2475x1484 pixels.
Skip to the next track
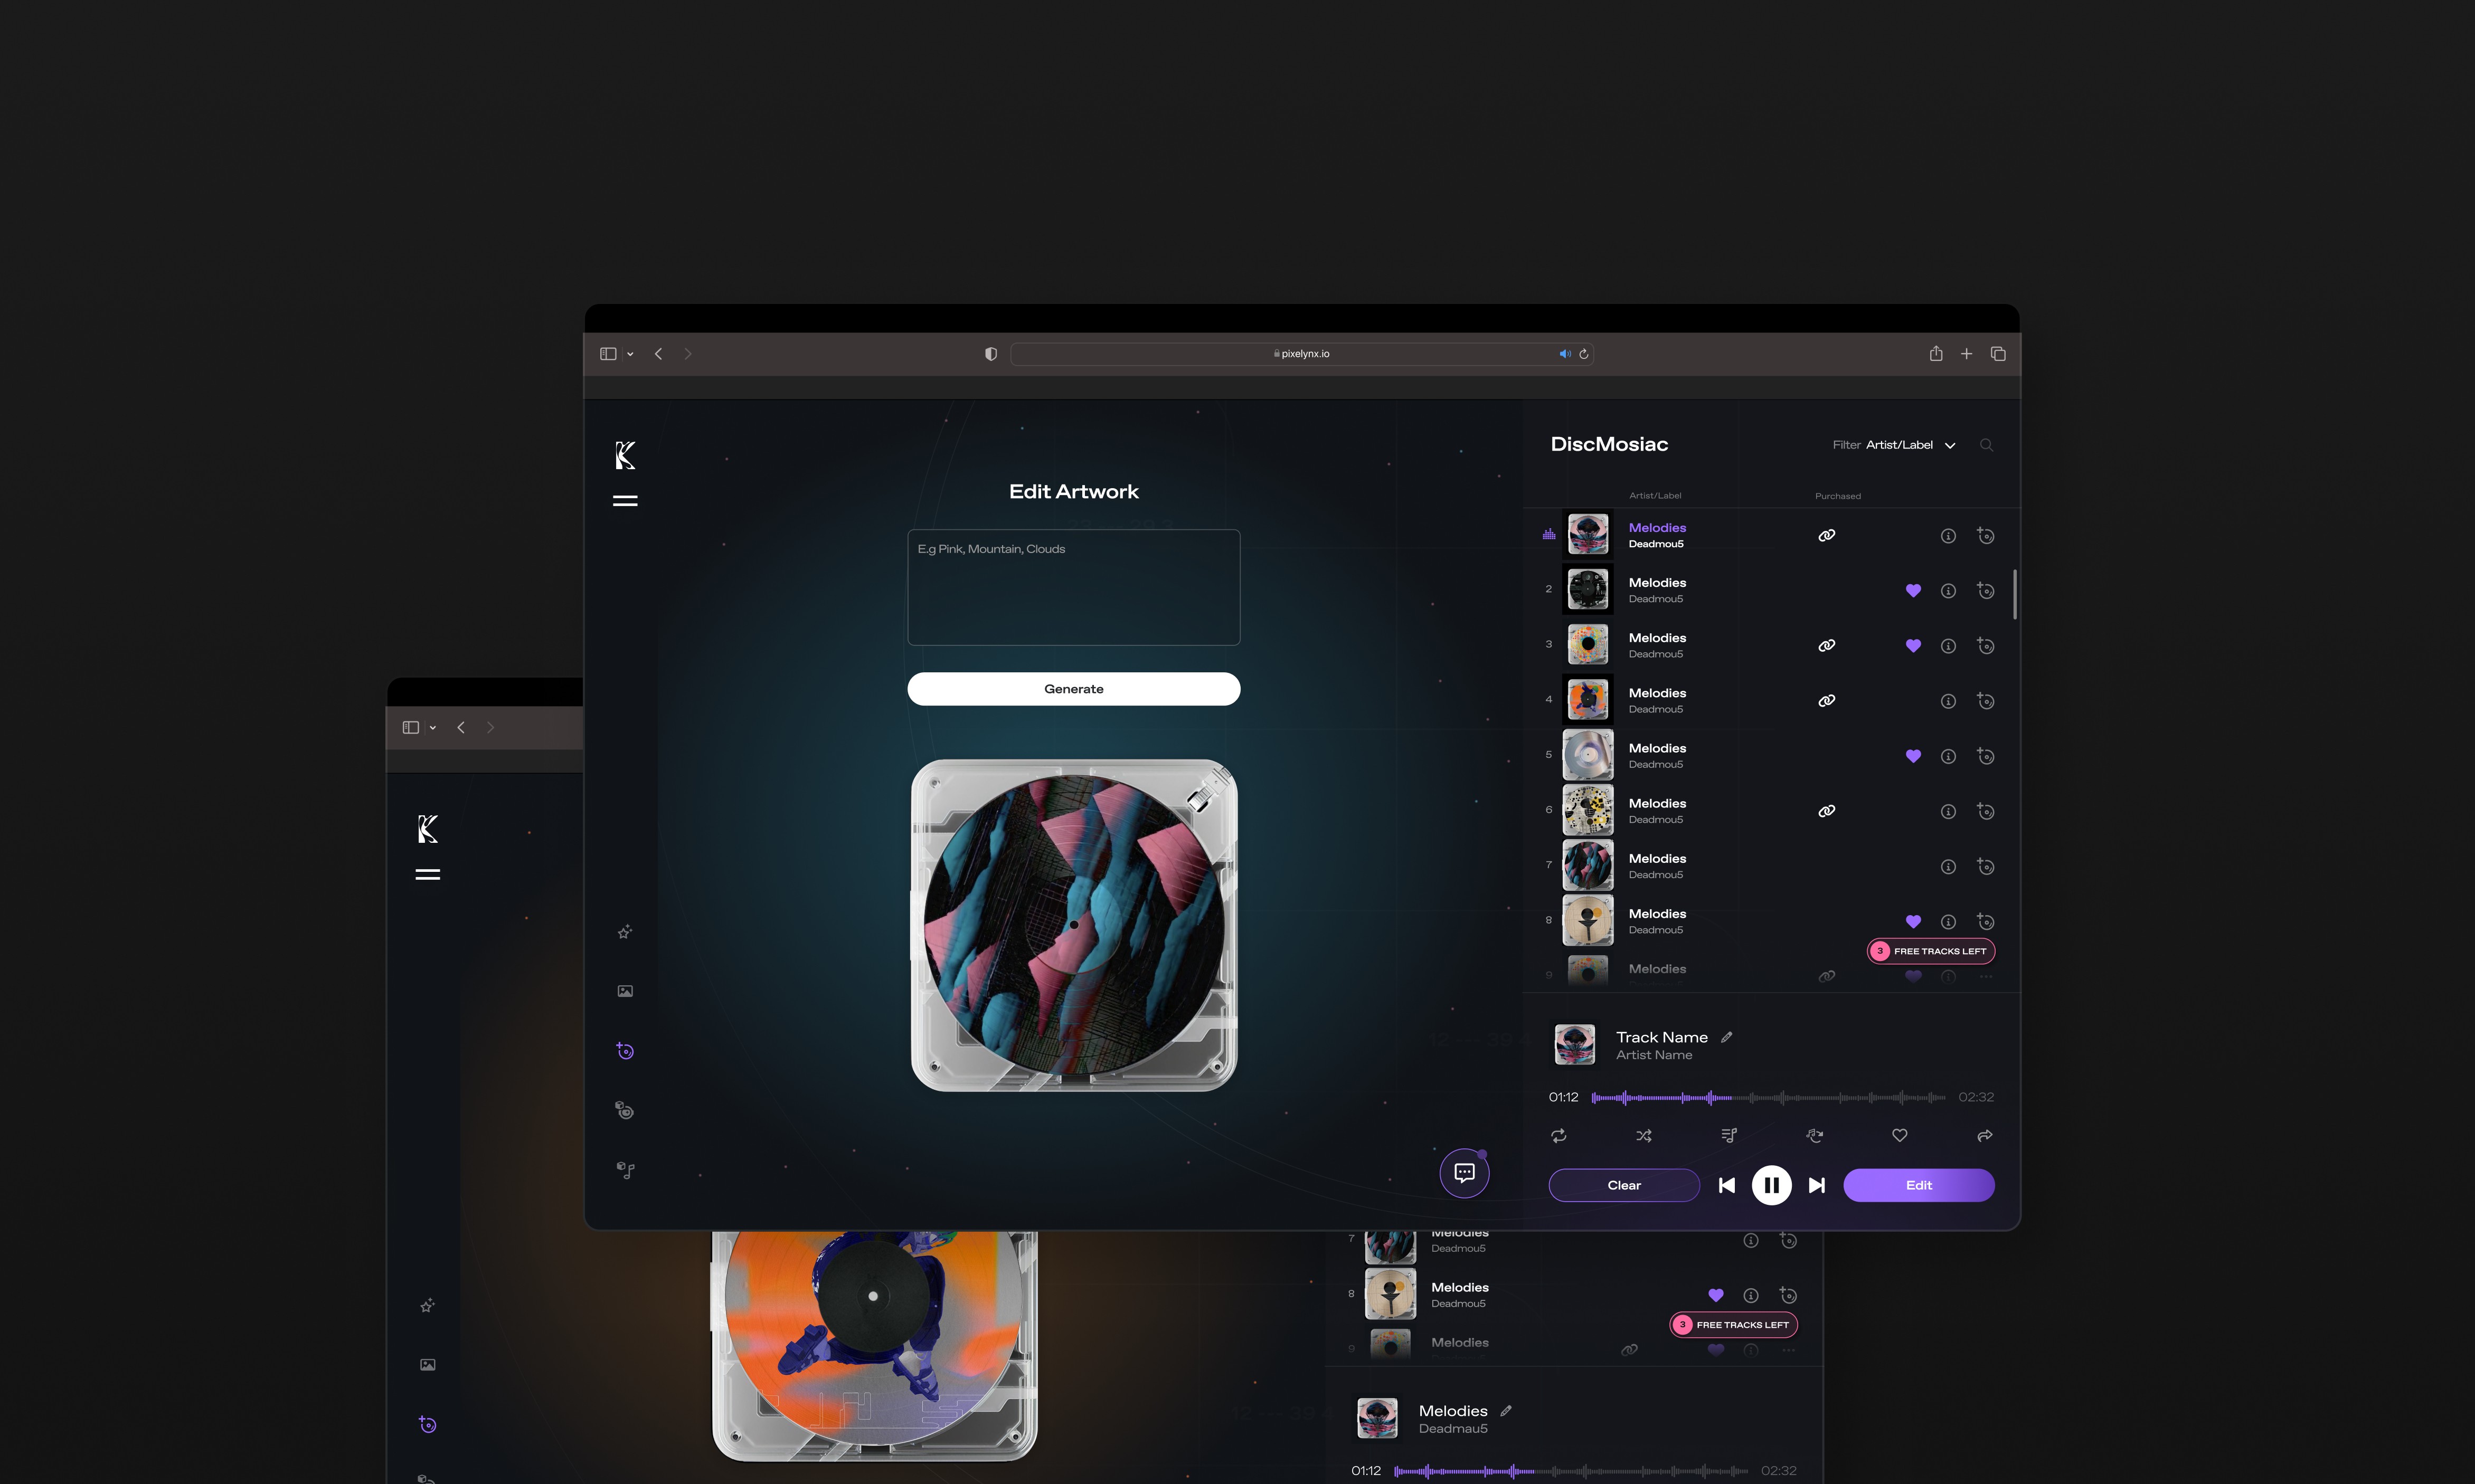tap(1817, 1185)
